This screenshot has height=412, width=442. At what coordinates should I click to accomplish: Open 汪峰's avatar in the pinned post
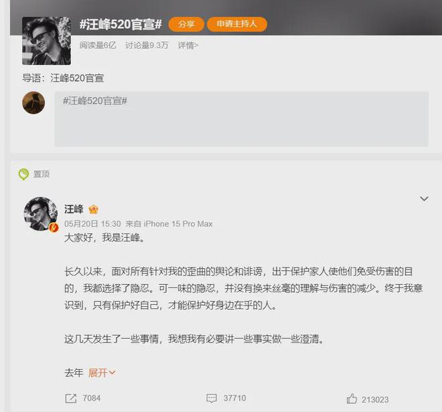(41, 214)
